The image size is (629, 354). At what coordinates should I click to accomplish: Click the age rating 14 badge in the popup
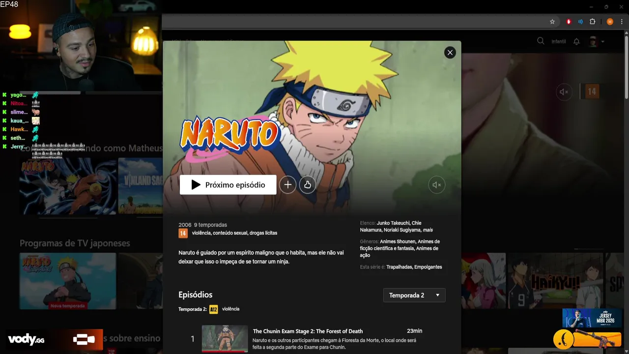[183, 233]
